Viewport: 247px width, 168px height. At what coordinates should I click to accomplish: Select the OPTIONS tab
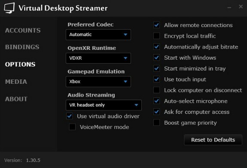pos(20,64)
